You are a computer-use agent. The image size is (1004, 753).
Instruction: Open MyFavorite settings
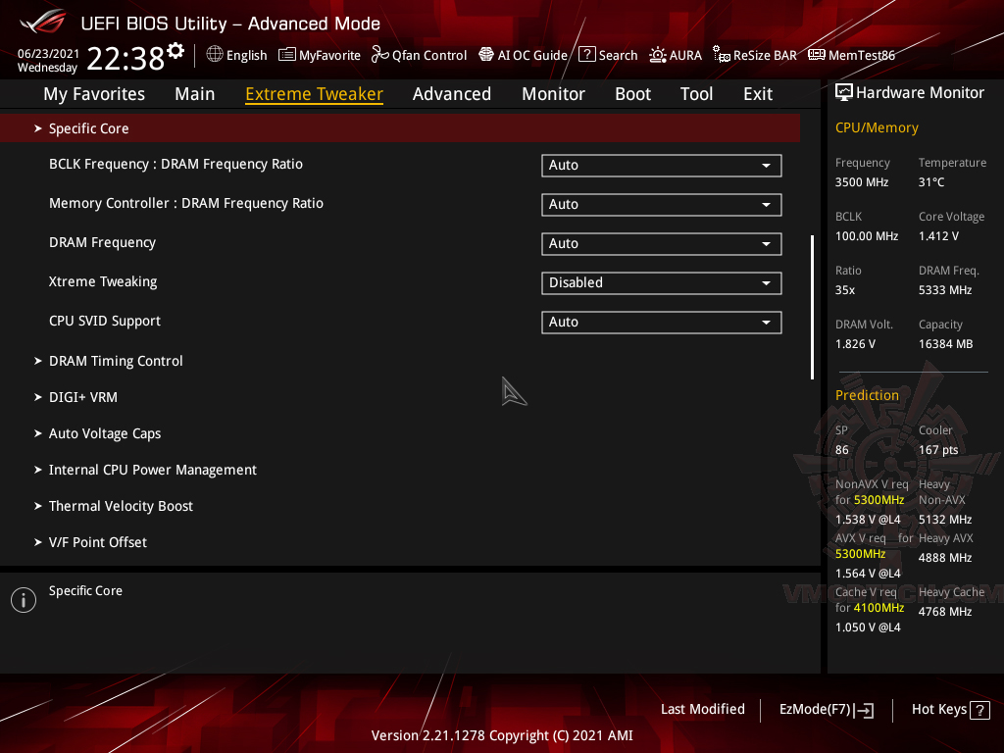click(319, 55)
